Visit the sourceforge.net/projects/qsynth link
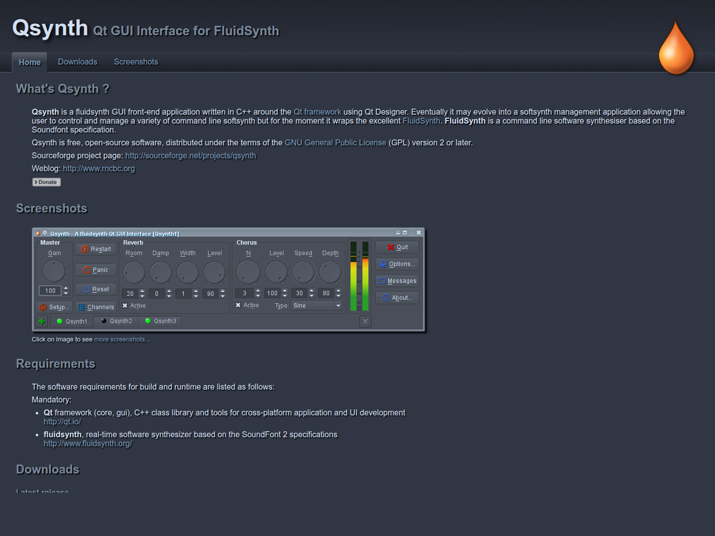The width and height of the screenshot is (715, 536). [191, 156]
